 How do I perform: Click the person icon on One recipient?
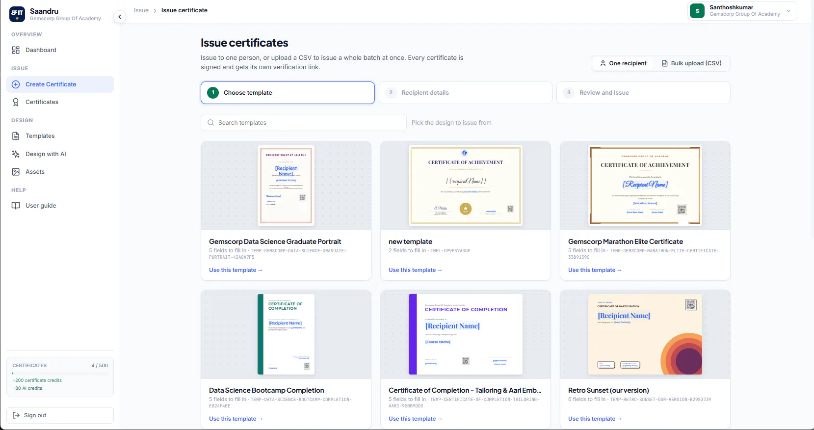pyautogui.click(x=603, y=63)
